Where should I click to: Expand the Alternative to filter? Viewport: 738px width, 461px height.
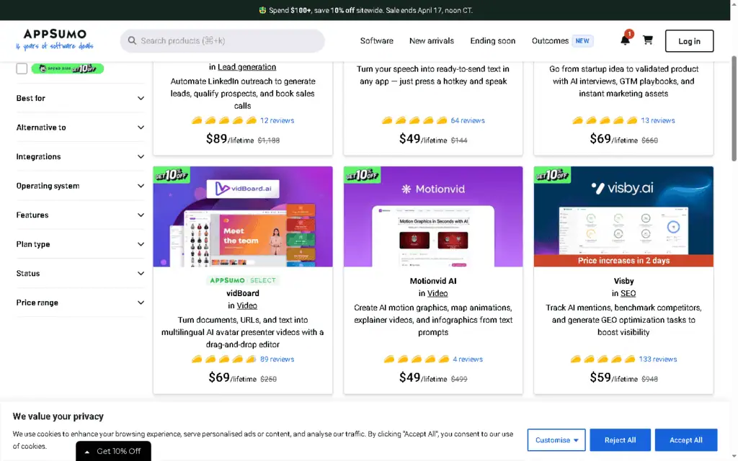pos(80,127)
